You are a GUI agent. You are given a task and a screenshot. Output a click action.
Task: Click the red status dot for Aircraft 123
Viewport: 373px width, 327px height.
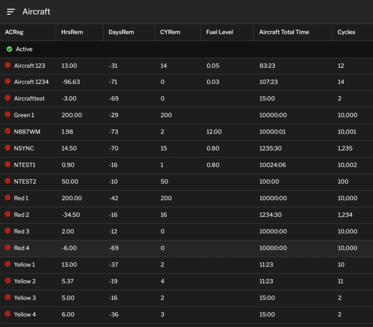[x=8, y=65]
